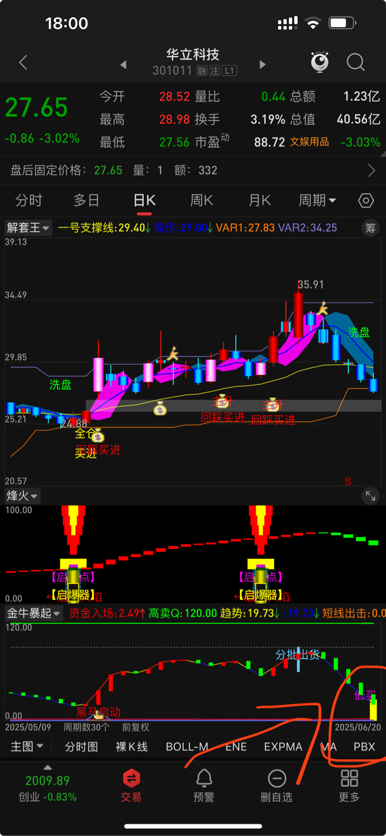This screenshot has width=386, height=836.
Task: Tap 周期数30个 period count
Action: click(86, 727)
